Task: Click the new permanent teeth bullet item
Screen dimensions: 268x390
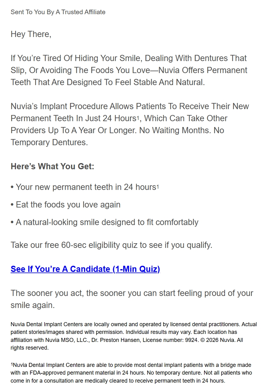Action: pos(85,187)
